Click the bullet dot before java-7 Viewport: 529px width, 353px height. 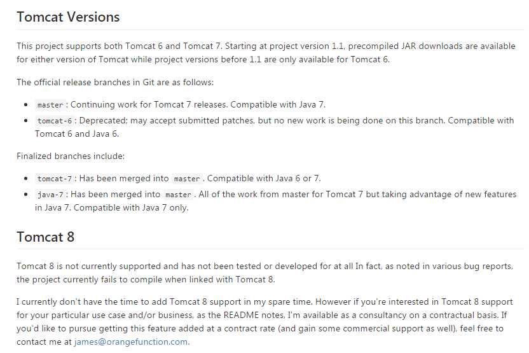pos(26,195)
